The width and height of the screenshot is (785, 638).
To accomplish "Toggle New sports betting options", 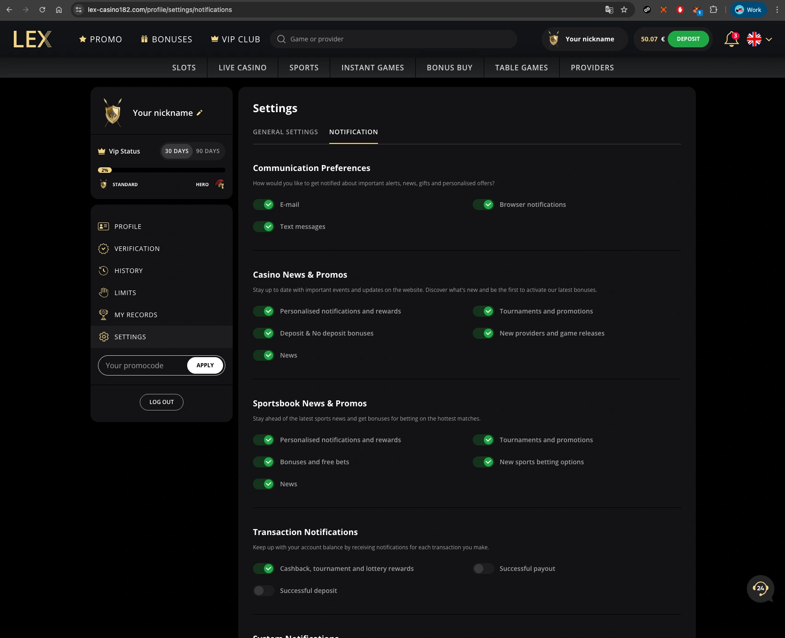I will (x=483, y=462).
